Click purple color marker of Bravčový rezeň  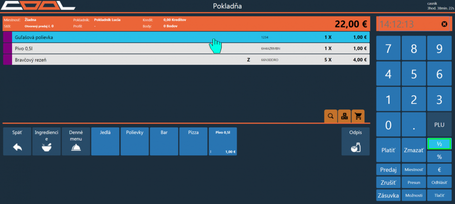7,60
